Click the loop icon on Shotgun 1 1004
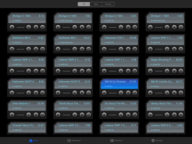Screen dimensions: 192x144 pyautogui.click(x=181, y=27)
